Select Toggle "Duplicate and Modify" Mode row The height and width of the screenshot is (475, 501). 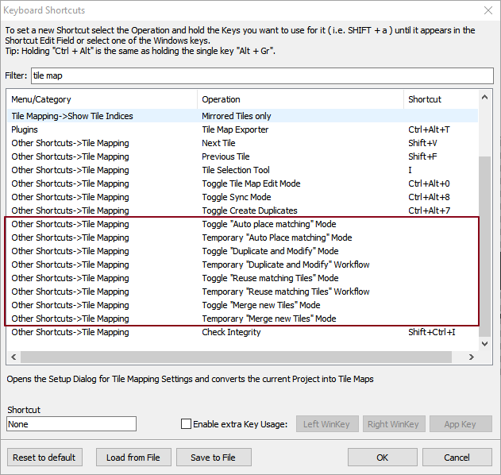pyautogui.click(x=242, y=251)
